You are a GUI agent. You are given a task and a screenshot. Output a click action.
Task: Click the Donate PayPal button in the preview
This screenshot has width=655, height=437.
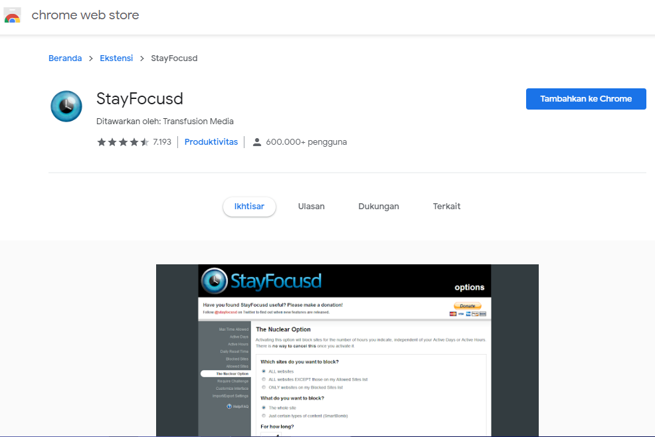pos(468,306)
